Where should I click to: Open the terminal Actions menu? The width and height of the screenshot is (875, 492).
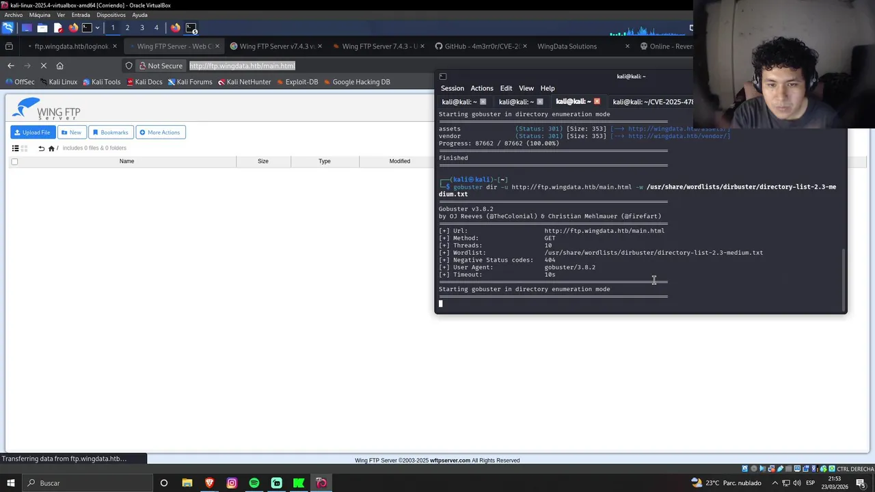pos(481,88)
